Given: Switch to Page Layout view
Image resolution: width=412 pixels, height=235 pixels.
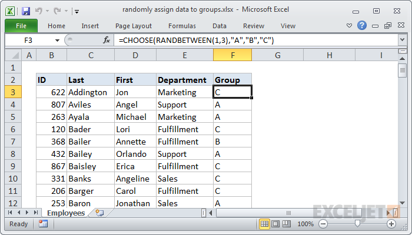Looking at the screenshot, I should [277, 224].
